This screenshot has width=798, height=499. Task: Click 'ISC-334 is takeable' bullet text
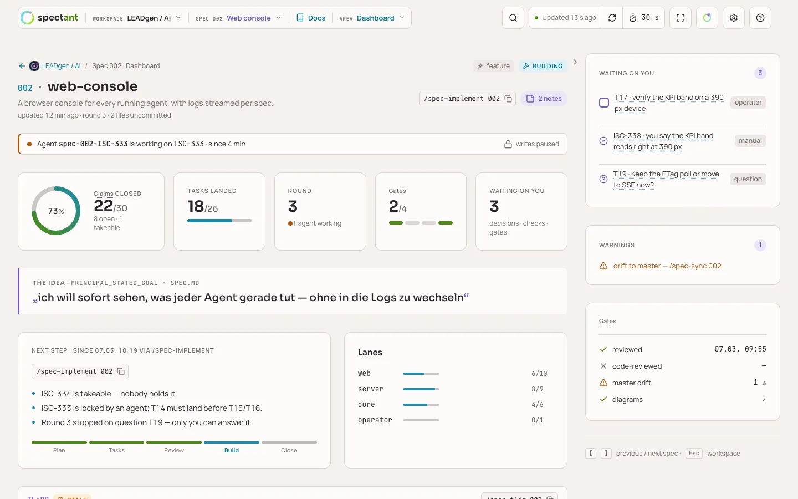pos(109,394)
